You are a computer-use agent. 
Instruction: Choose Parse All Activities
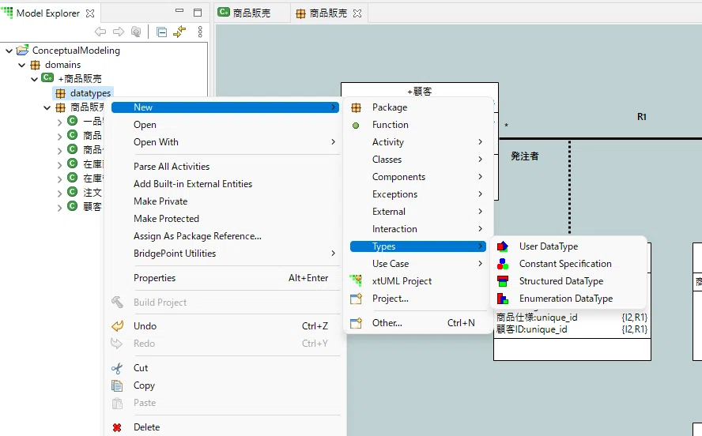[x=225, y=167]
